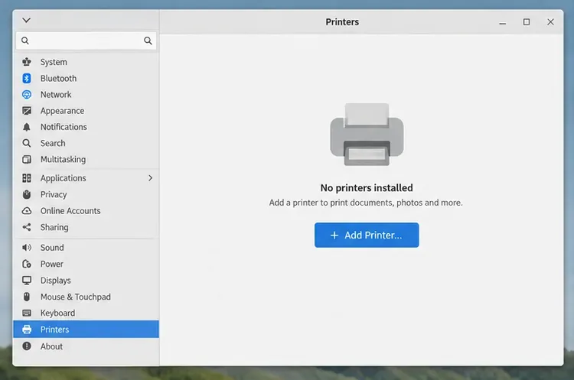Click the Multitasking icon
Image resolution: width=574 pixels, height=380 pixels.
pos(26,159)
